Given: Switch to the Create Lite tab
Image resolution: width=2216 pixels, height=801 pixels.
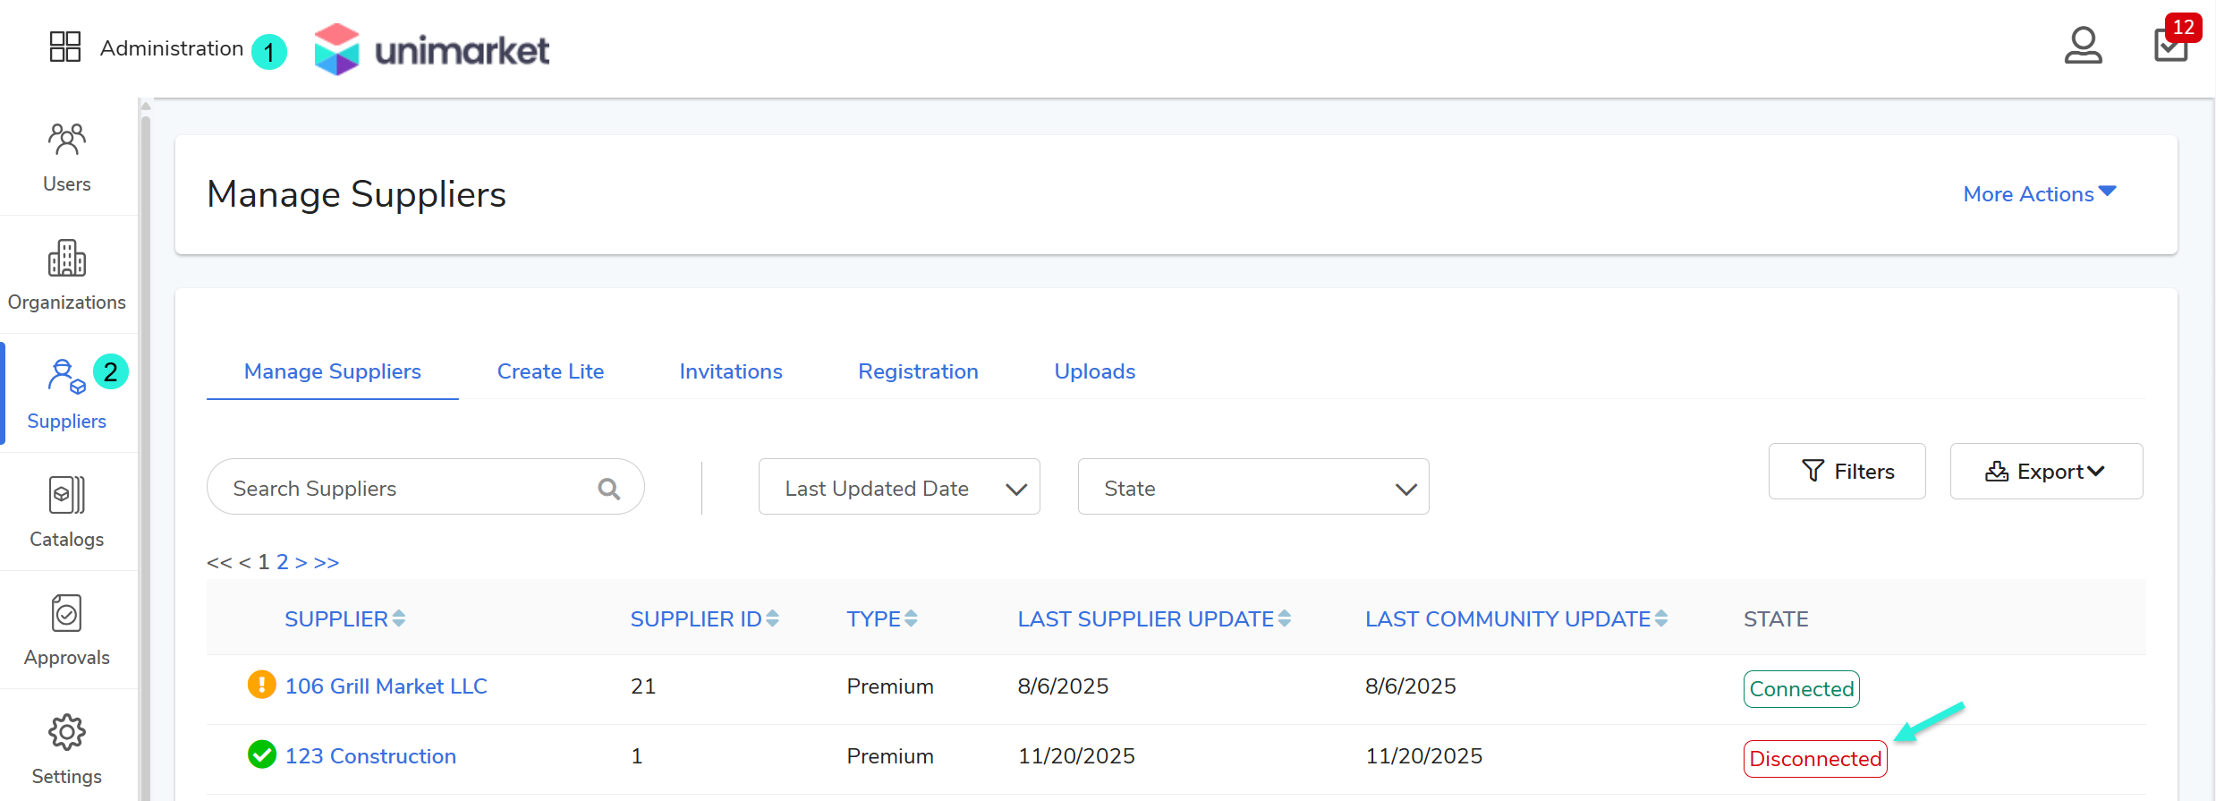Looking at the screenshot, I should [x=550, y=371].
